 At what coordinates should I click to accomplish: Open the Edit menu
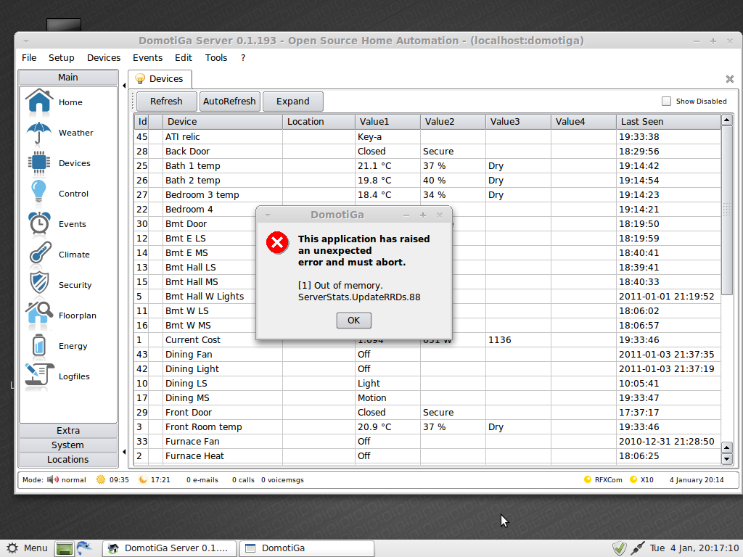[x=184, y=58]
